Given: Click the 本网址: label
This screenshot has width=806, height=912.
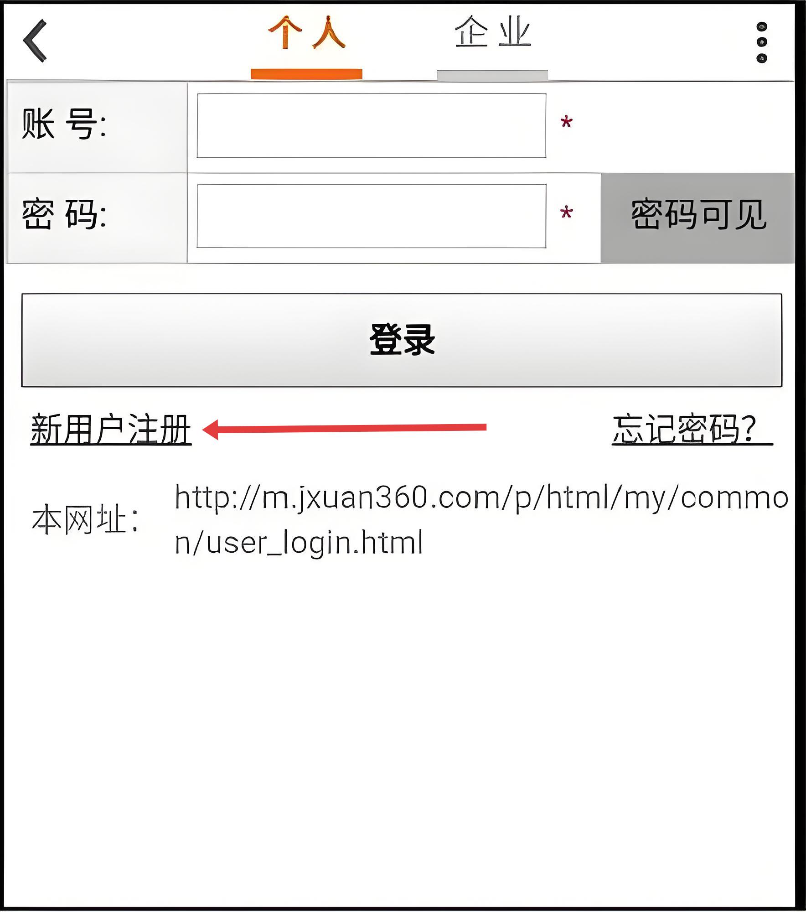Looking at the screenshot, I should 85,519.
